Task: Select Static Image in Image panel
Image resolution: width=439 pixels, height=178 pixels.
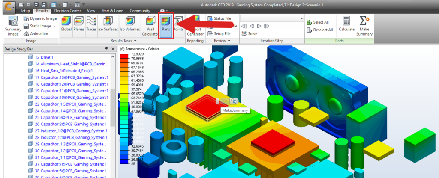Action: pyautogui.click(x=38, y=26)
